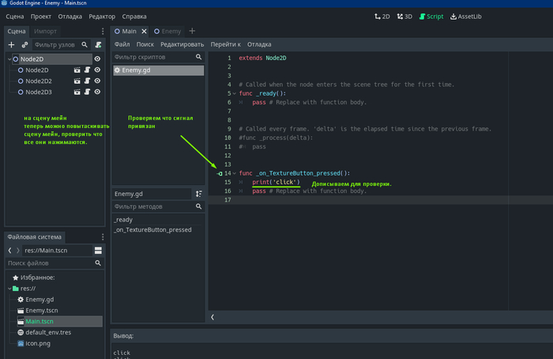The width and height of the screenshot is (553, 359).
Task: Click the add new node plus icon
Action: click(11, 45)
